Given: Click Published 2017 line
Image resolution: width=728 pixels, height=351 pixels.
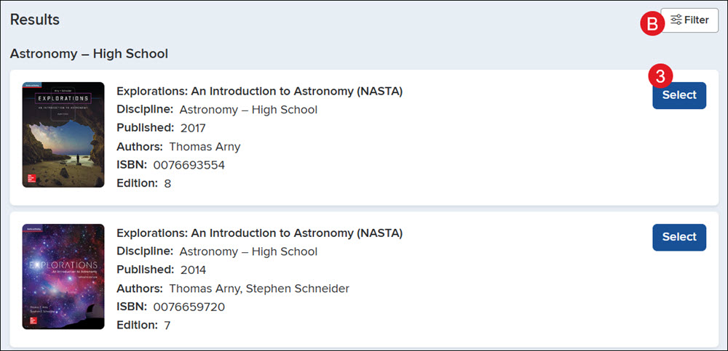Looking at the screenshot, I should [161, 128].
